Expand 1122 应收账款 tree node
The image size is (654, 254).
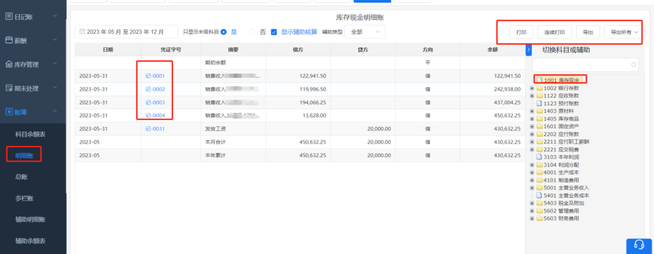[x=532, y=96]
